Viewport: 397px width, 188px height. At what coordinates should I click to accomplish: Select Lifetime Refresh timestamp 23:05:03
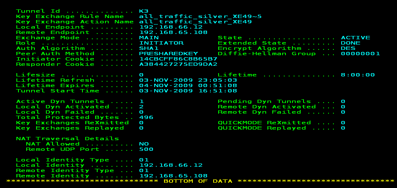217,80
